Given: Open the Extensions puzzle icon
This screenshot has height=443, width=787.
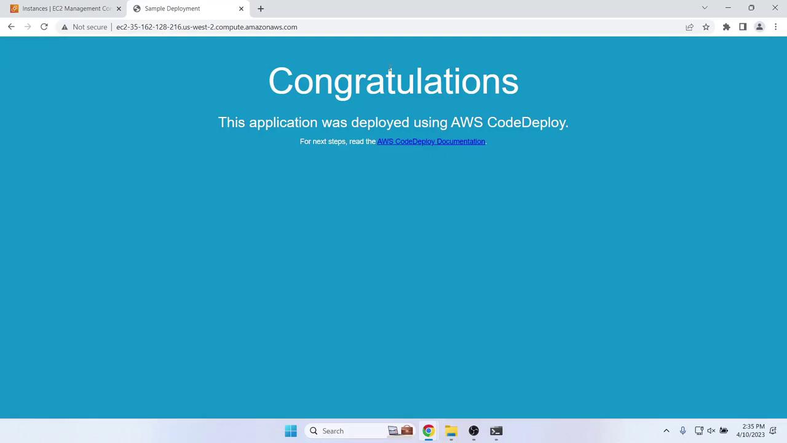Looking at the screenshot, I should click(x=726, y=27).
